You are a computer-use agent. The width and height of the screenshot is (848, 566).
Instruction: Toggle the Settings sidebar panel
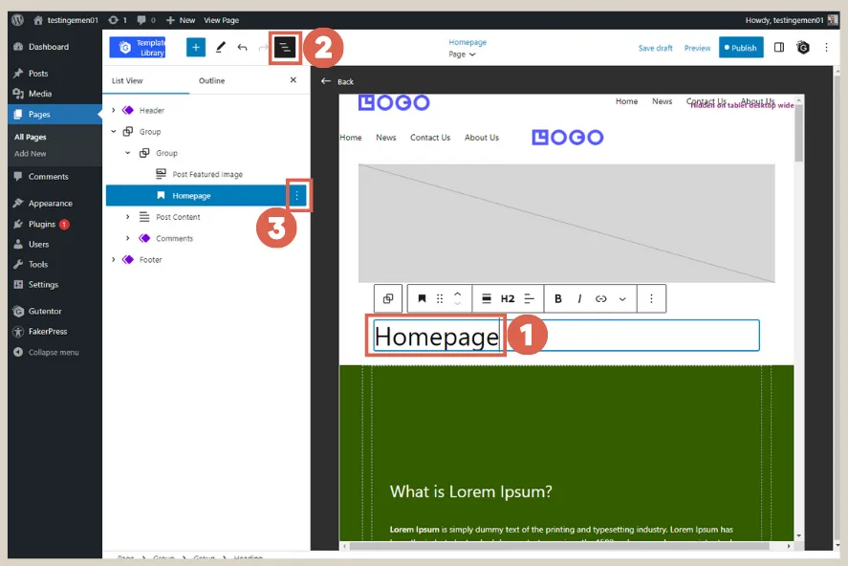(777, 47)
